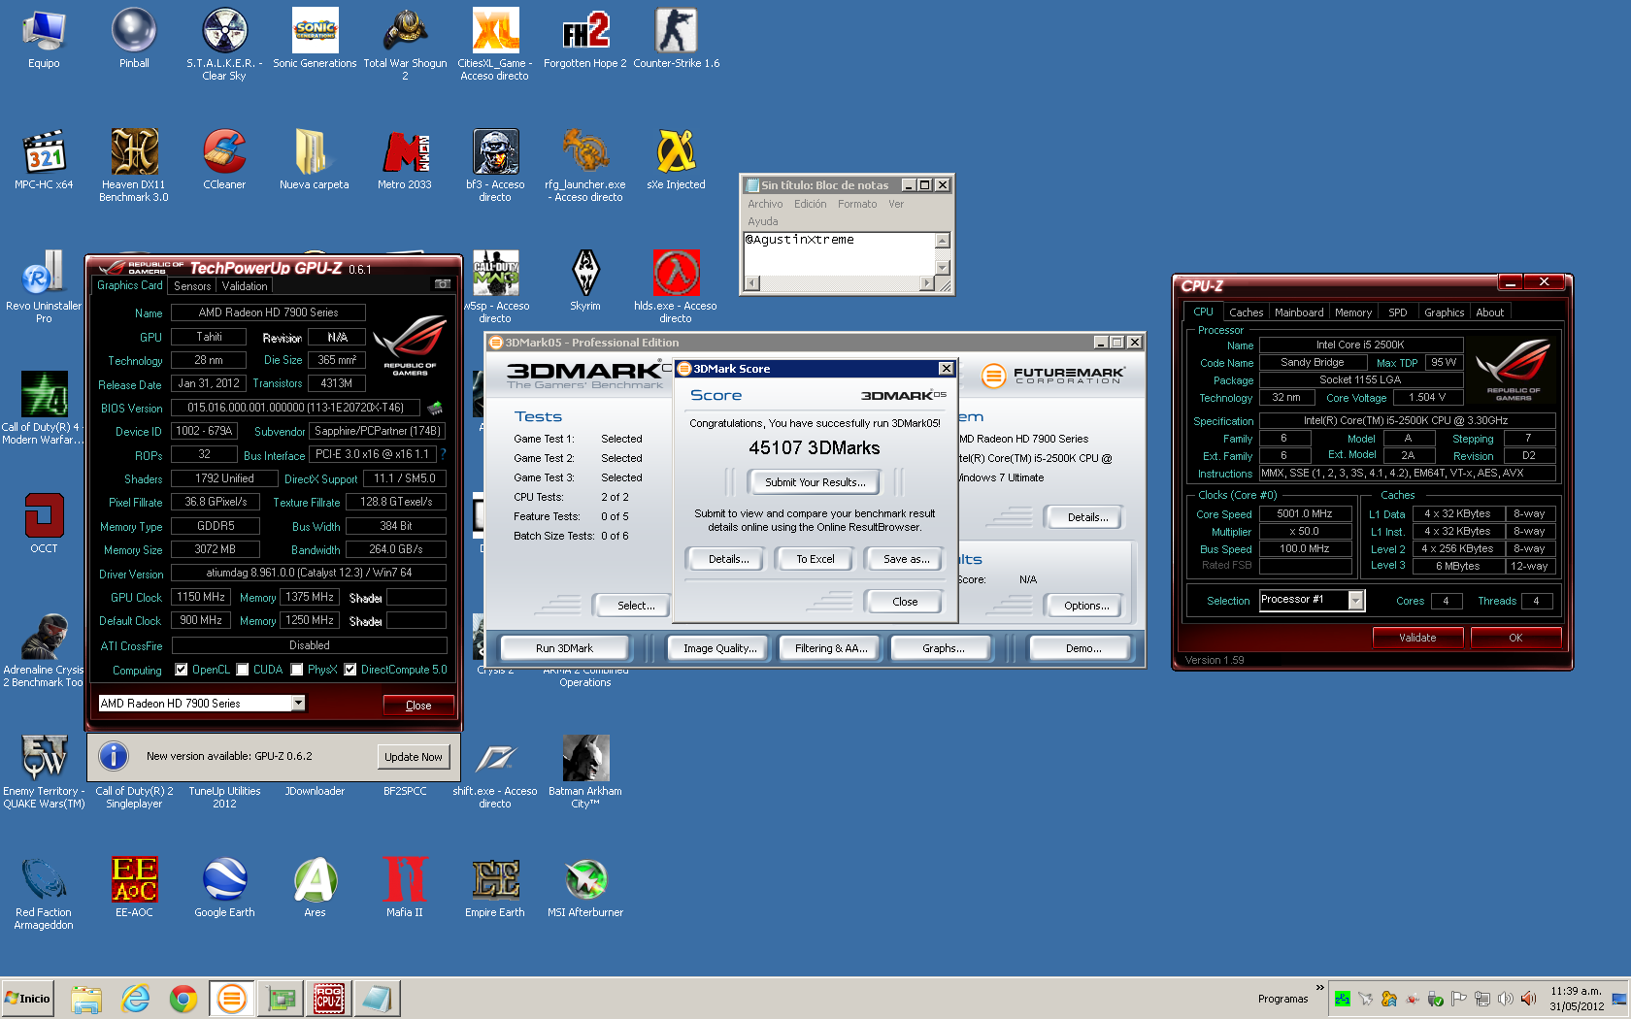The width and height of the screenshot is (1631, 1019).
Task: Click the Validate button in CPU-Z
Action: tap(1416, 638)
